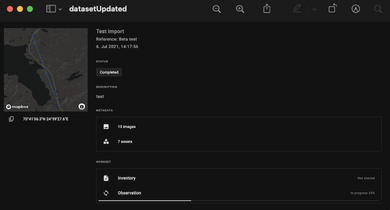This screenshot has width=390, height=210.
Task: Click the zoom out magnifier icon
Action: pyautogui.click(x=217, y=9)
